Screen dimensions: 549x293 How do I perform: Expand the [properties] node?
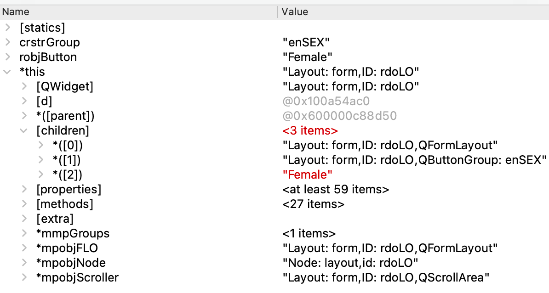(x=24, y=189)
